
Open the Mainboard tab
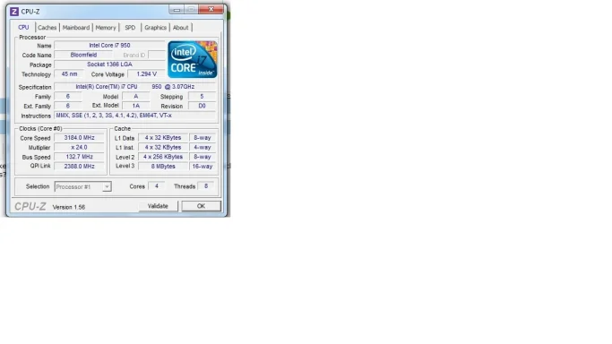click(76, 28)
